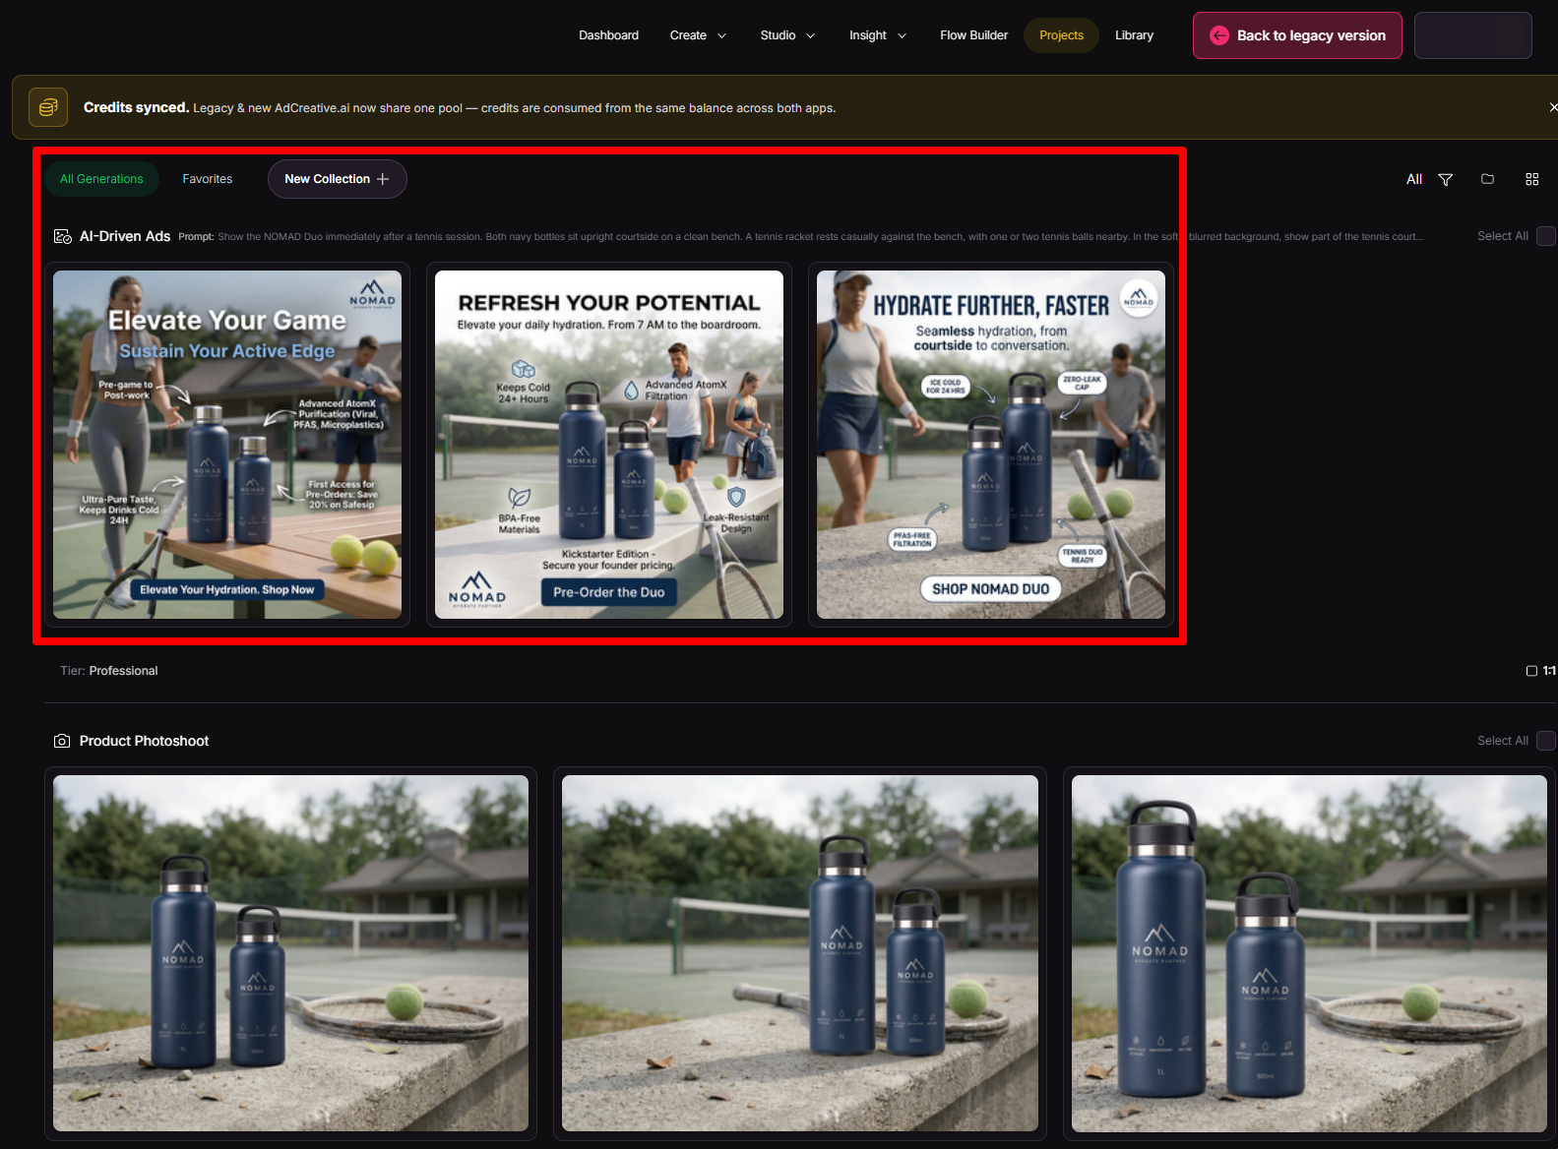This screenshot has height=1149, width=1558.
Task: Open the Library section
Action: (x=1134, y=35)
